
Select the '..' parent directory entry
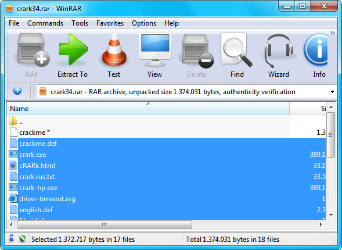coord(21,122)
